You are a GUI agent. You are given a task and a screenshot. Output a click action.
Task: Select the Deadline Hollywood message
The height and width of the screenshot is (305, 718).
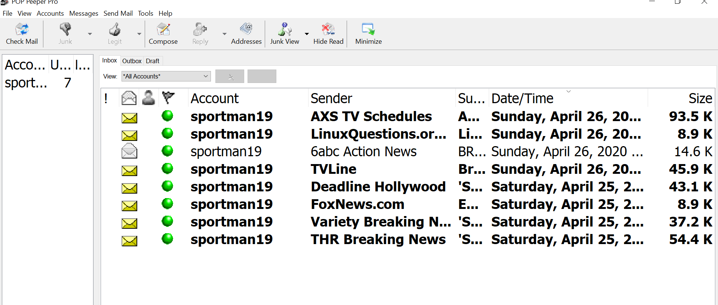408,187
